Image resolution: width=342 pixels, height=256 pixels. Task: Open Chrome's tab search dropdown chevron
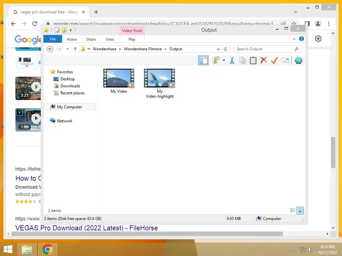pyautogui.click(x=296, y=12)
